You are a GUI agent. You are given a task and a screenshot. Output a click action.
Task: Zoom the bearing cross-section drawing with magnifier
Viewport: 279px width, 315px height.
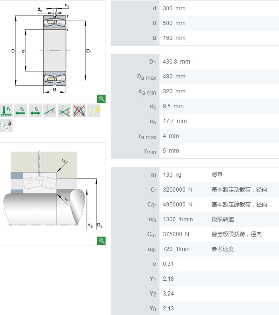point(101,98)
